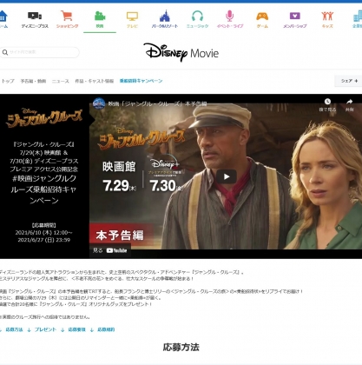362x365 pixels.
Task: Click the YouTube channel avatar
Action: 99,103
